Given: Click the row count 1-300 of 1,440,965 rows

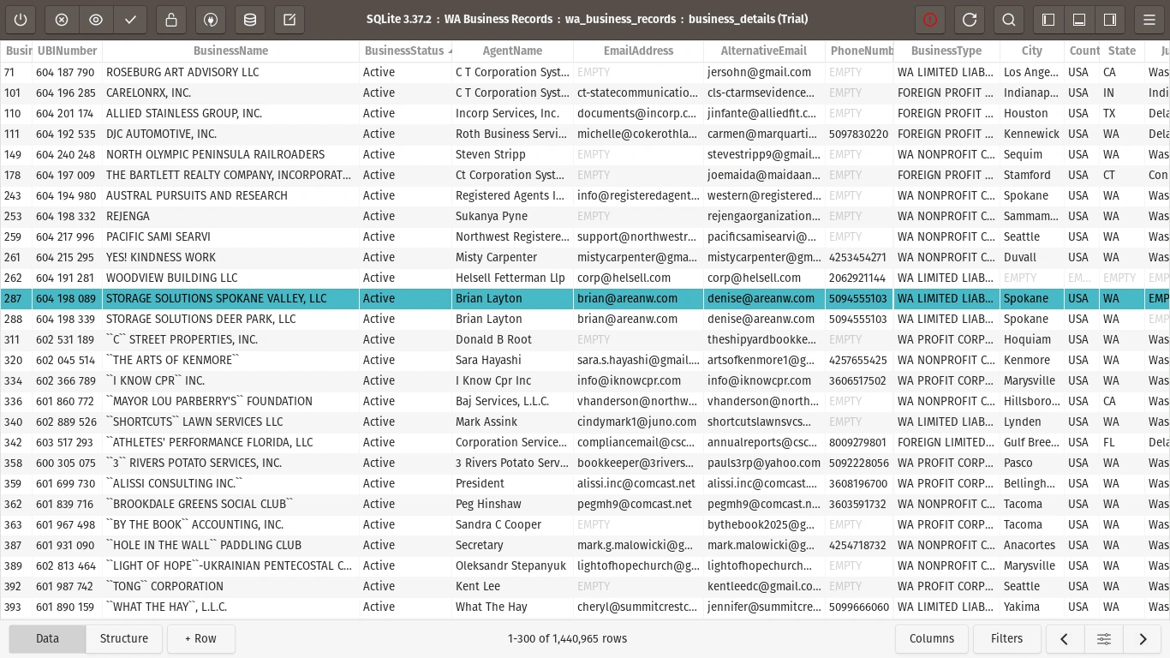Looking at the screenshot, I should tap(567, 638).
